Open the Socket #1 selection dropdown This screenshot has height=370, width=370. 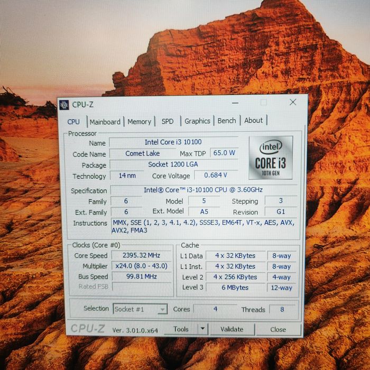pos(140,309)
